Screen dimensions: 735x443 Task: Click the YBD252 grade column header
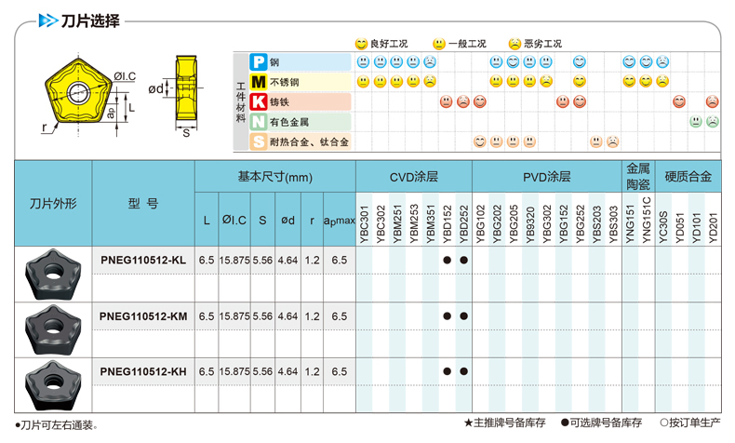click(x=463, y=224)
